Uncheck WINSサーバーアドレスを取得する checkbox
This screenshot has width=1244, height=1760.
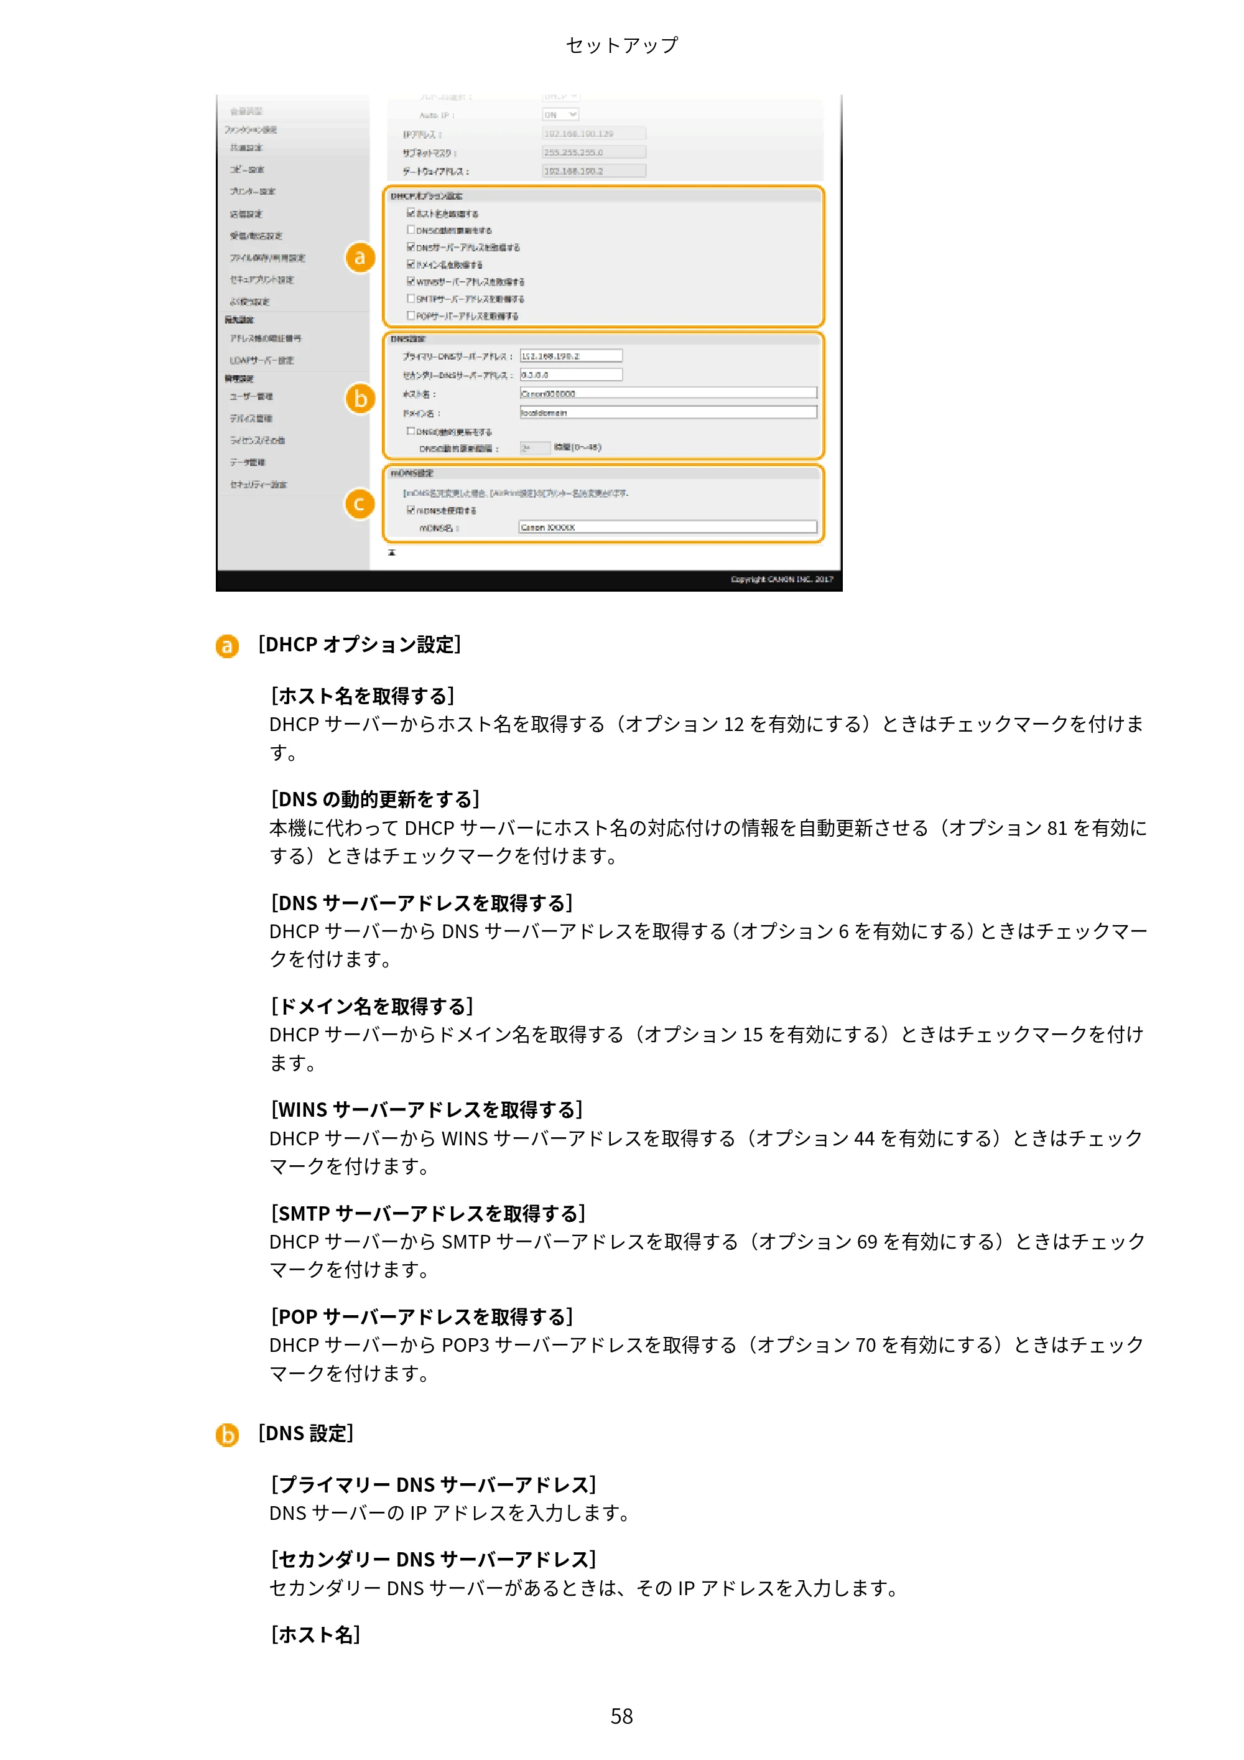(411, 281)
